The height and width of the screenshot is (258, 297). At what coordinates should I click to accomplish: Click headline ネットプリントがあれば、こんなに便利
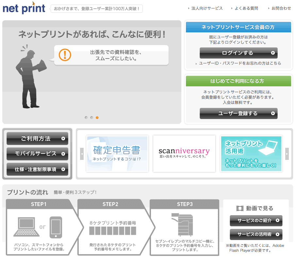point(92,34)
